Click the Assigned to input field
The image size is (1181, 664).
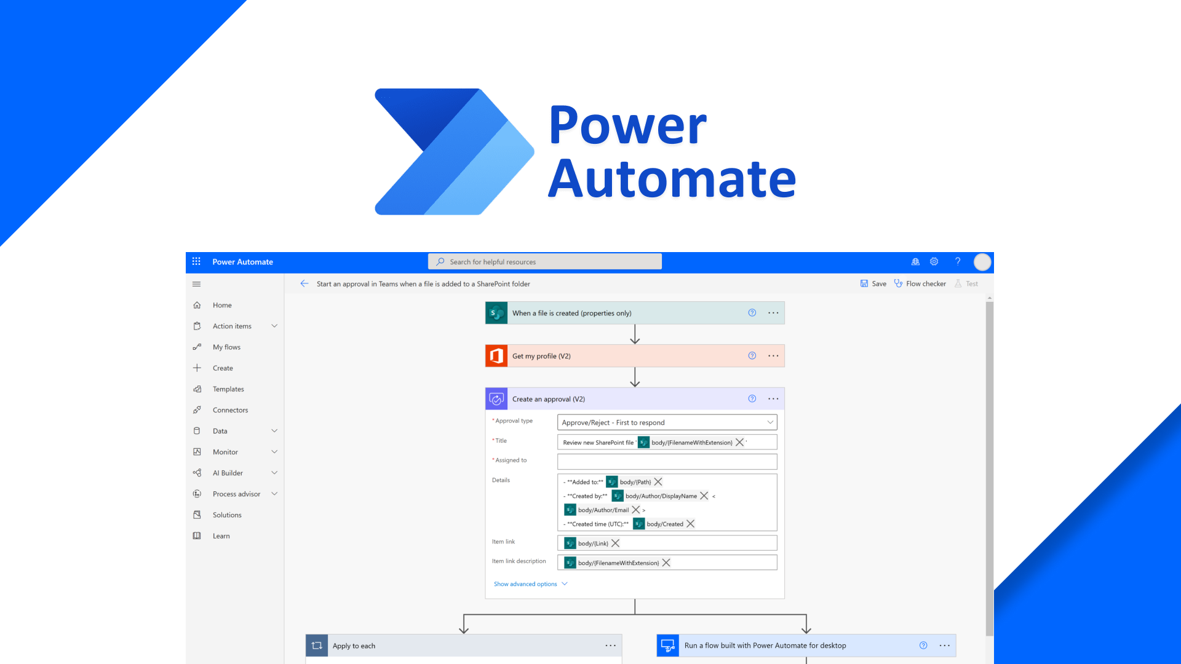[x=666, y=461]
